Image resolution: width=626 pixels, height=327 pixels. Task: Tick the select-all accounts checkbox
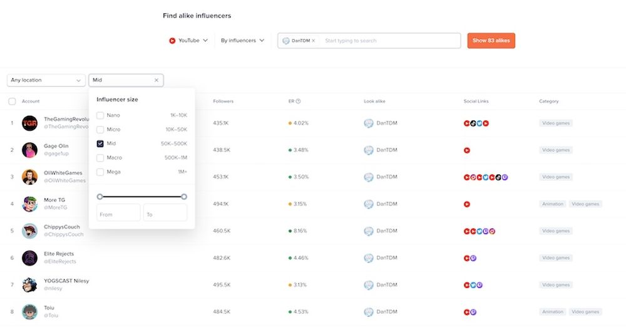13,101
